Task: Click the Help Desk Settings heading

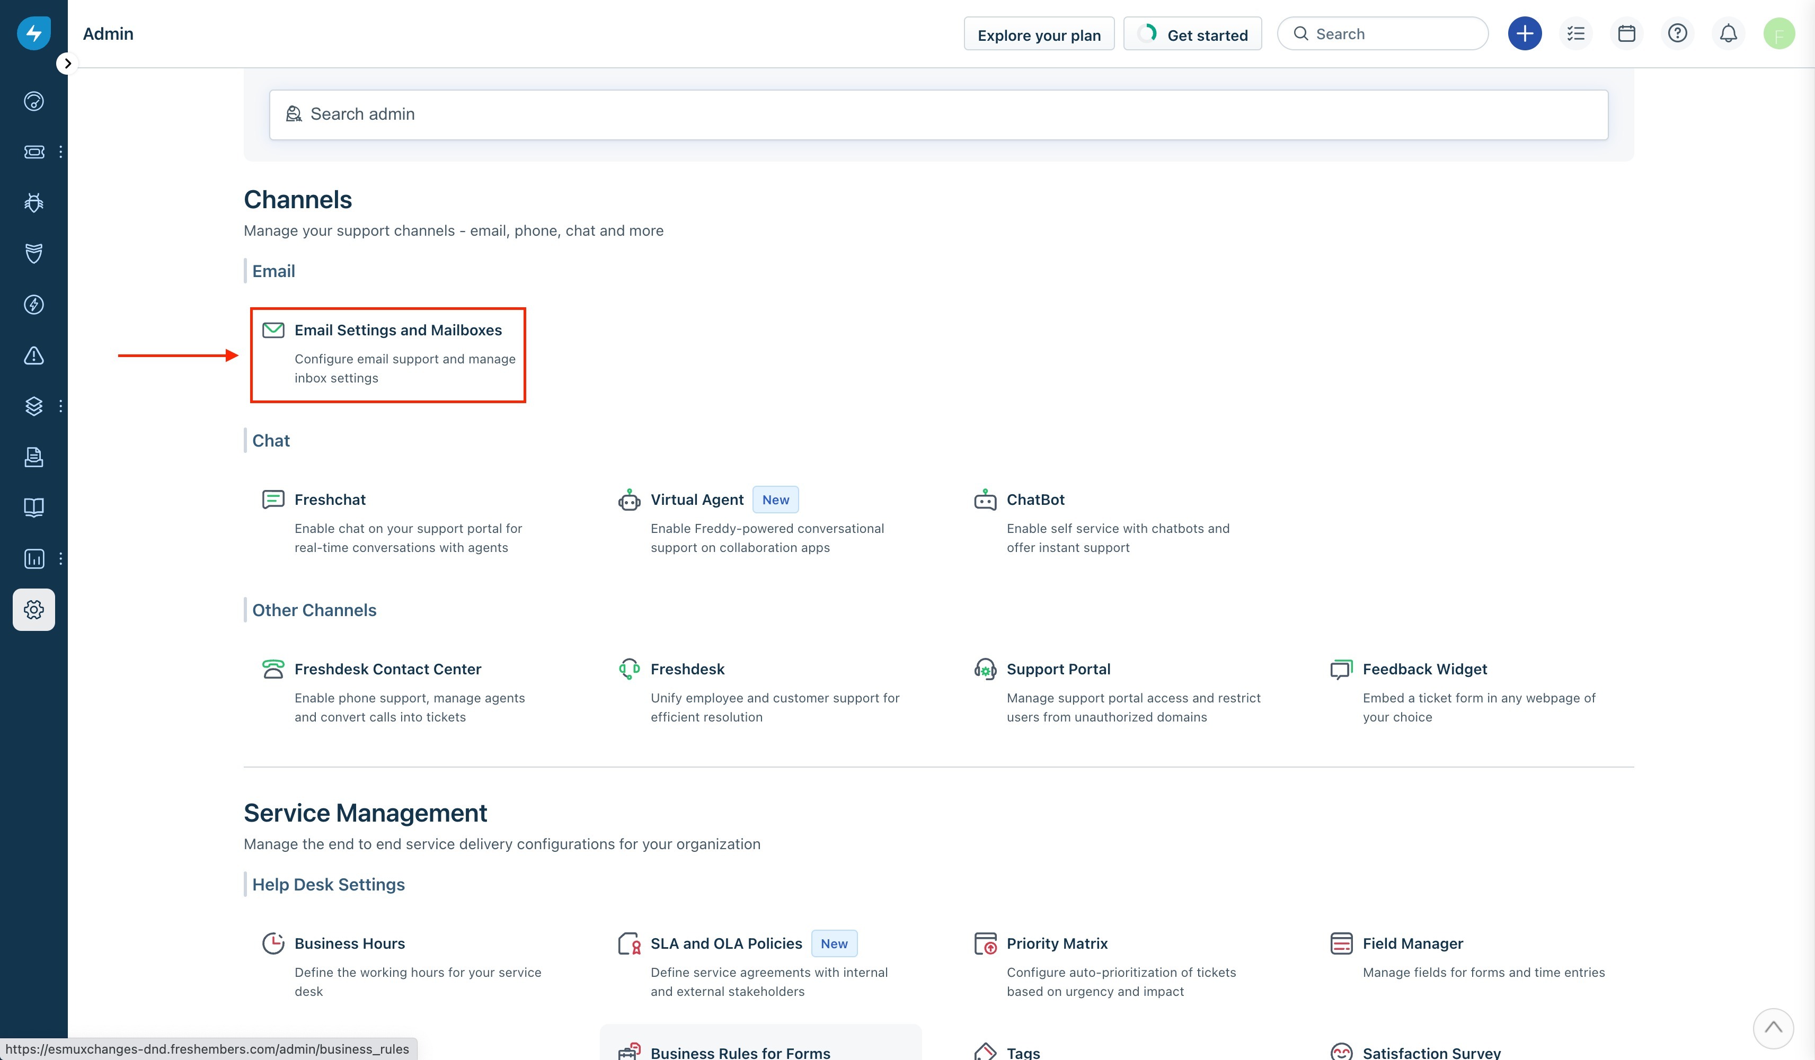Action: (329, 885)
